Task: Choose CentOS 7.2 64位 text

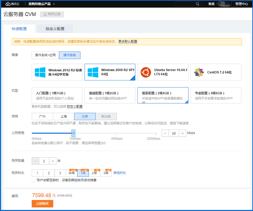Action: pos(219,72)
